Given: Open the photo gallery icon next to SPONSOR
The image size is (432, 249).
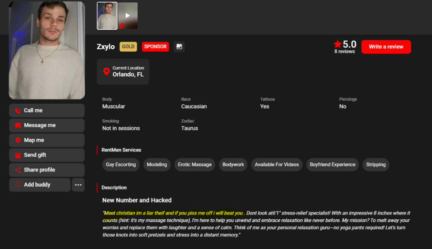Looking at the screenshot, I should pos(179,47).
